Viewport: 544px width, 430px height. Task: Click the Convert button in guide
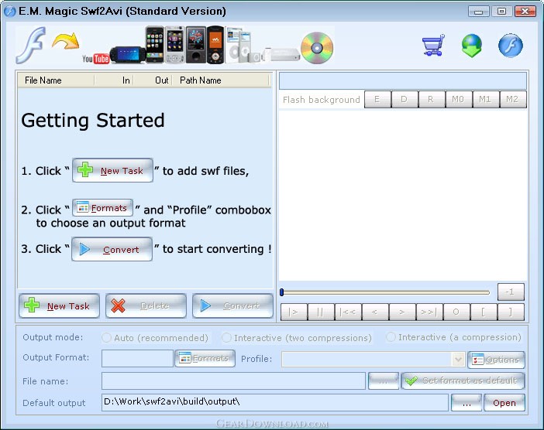[x=112, y=249]
